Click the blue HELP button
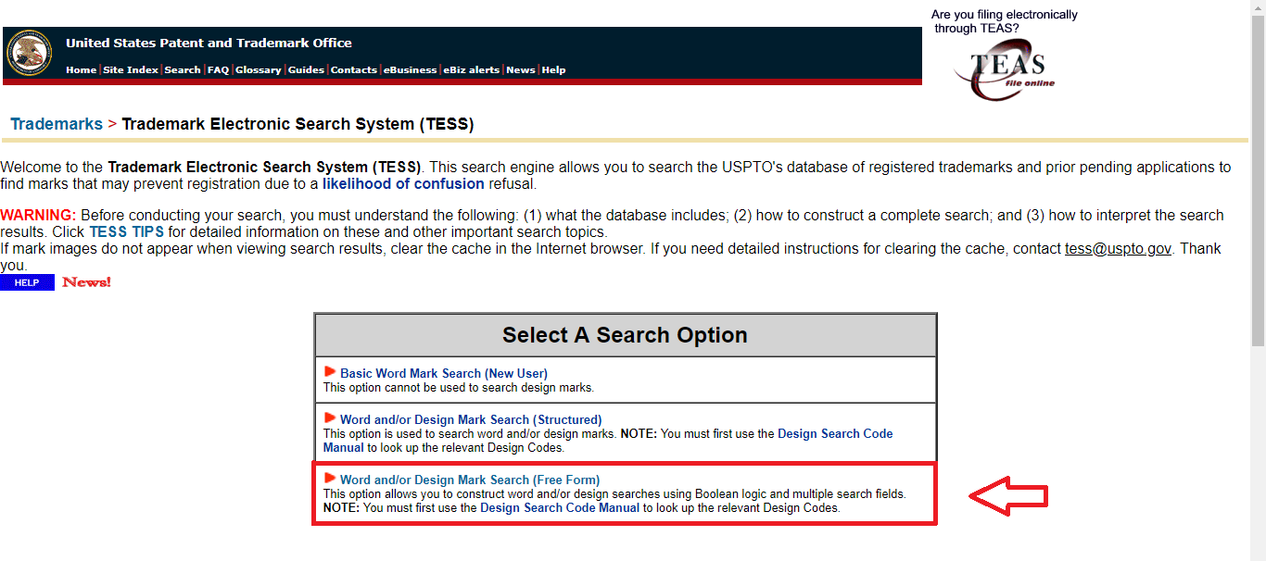 (27, 282)
